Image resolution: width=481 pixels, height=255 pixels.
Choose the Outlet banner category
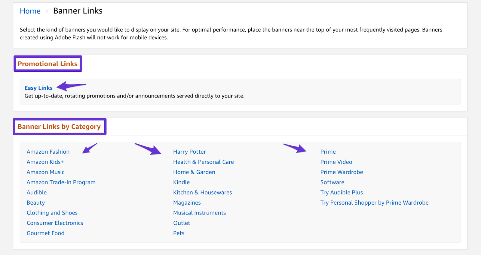182,223
